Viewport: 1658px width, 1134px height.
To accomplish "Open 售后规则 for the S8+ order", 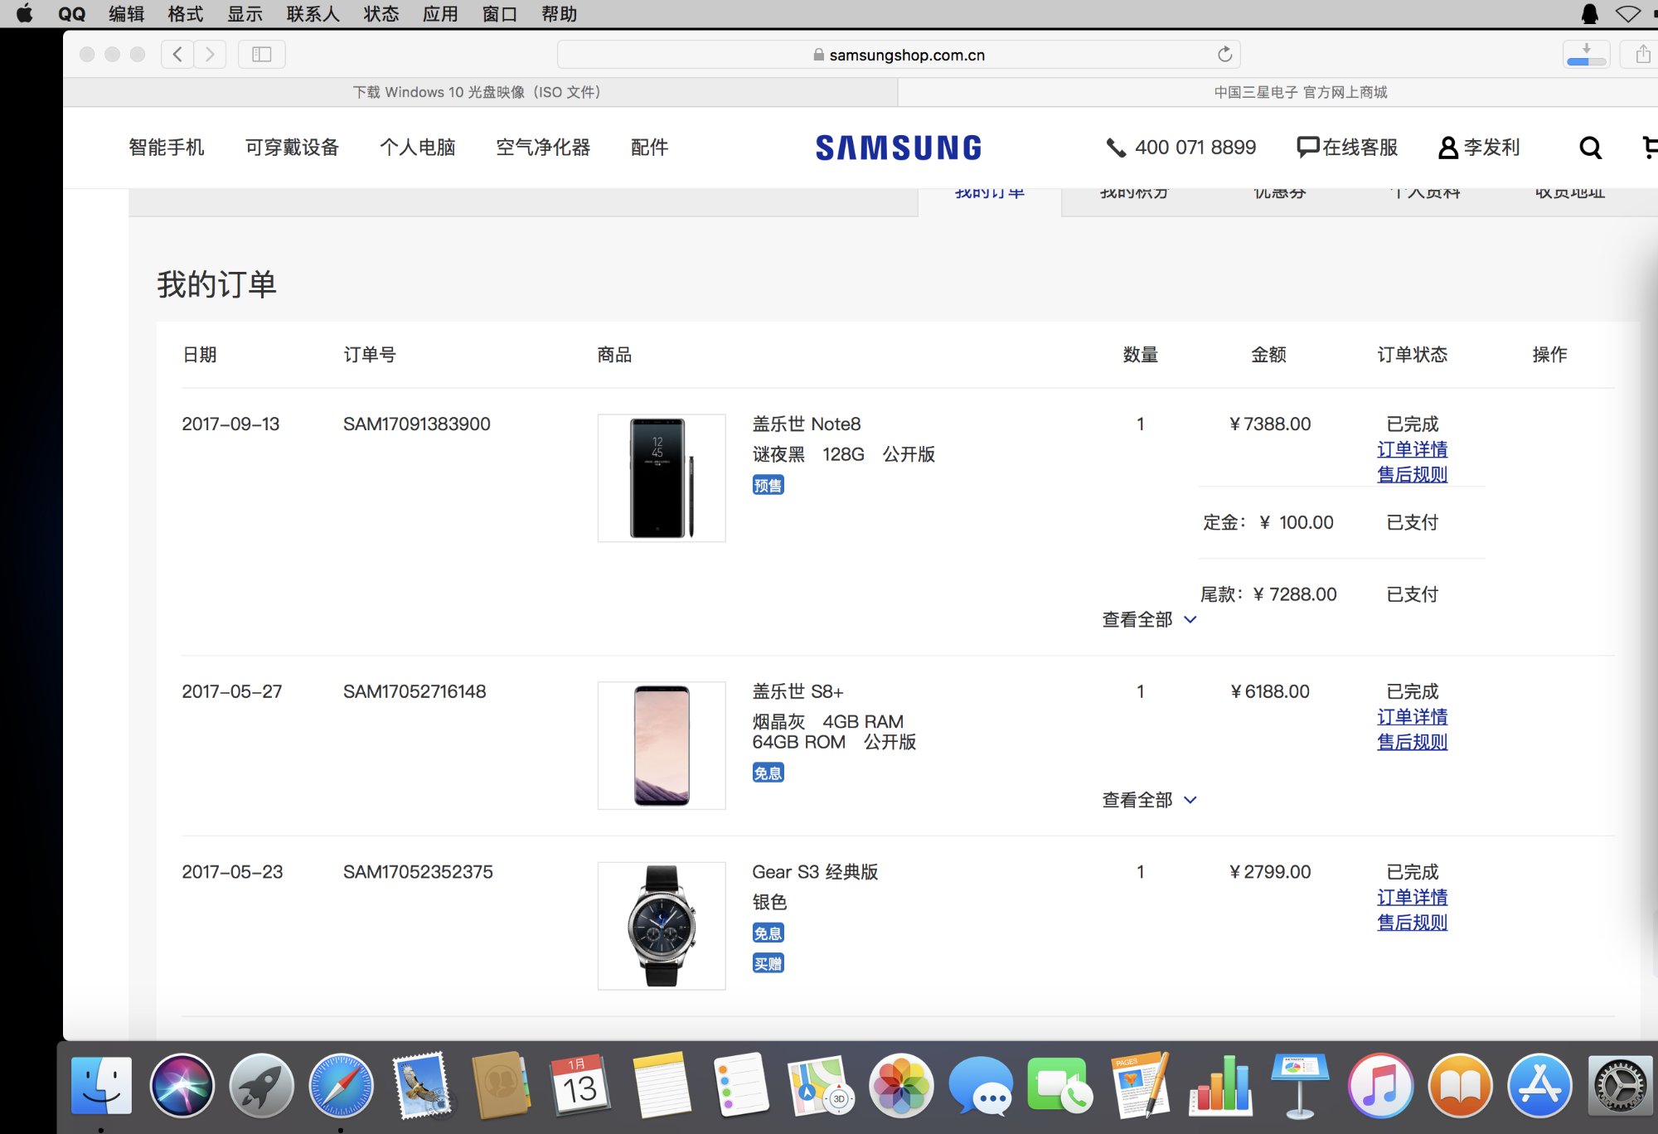I will coord(1413,742).
